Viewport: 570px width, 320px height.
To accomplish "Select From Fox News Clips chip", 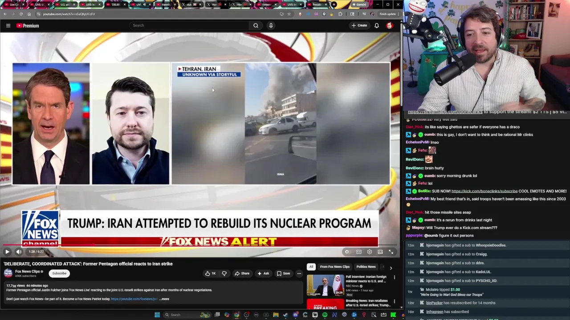I will pyautogui.click(x=335, y=267).
